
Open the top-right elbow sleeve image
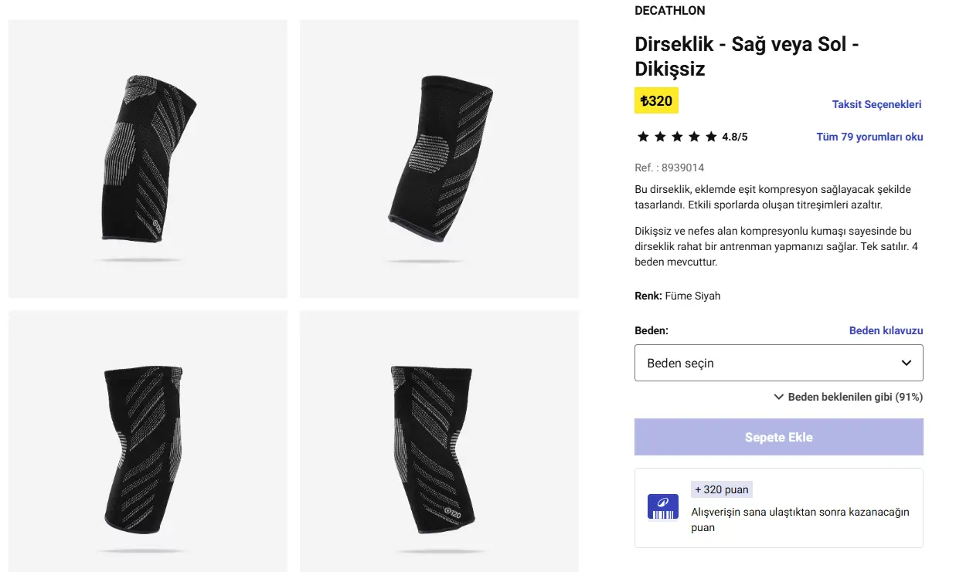[x=439, y=159]
